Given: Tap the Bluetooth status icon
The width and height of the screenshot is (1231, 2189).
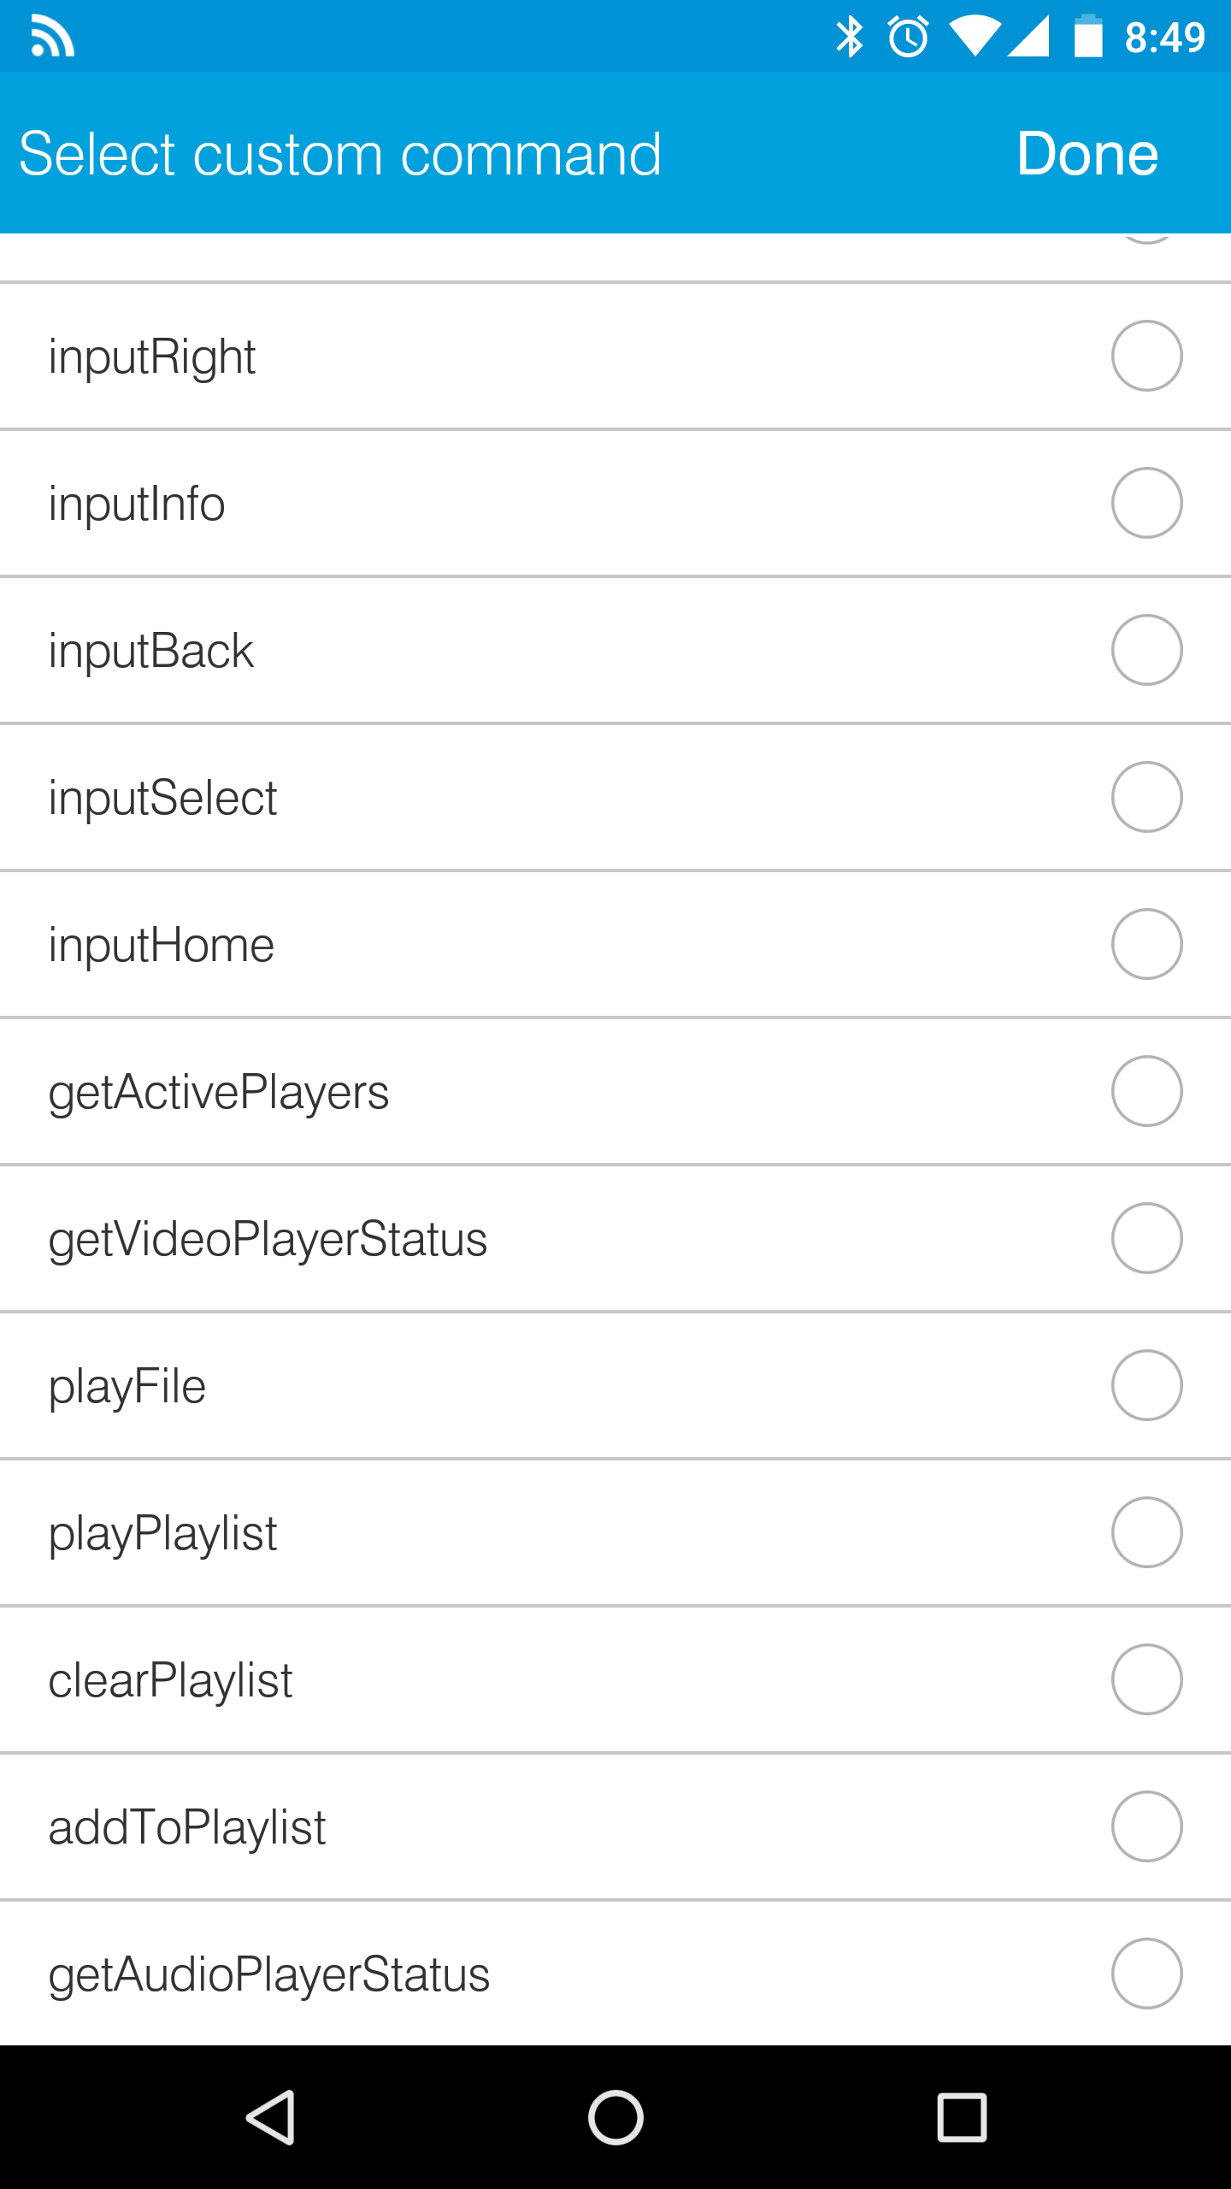Looking at the screenshot, I should pos(849,37).
